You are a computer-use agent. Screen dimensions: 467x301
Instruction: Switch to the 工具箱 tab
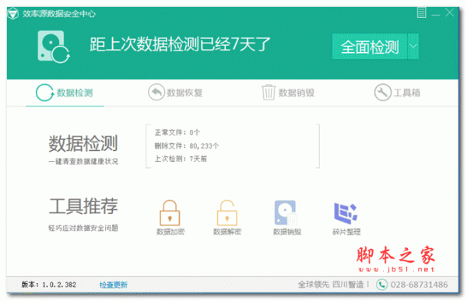[397, 93]
